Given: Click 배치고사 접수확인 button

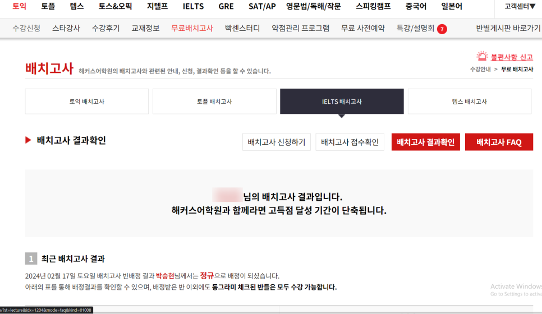Looking at the screenshot, I should pyautogui.click(x=350, y=142).
